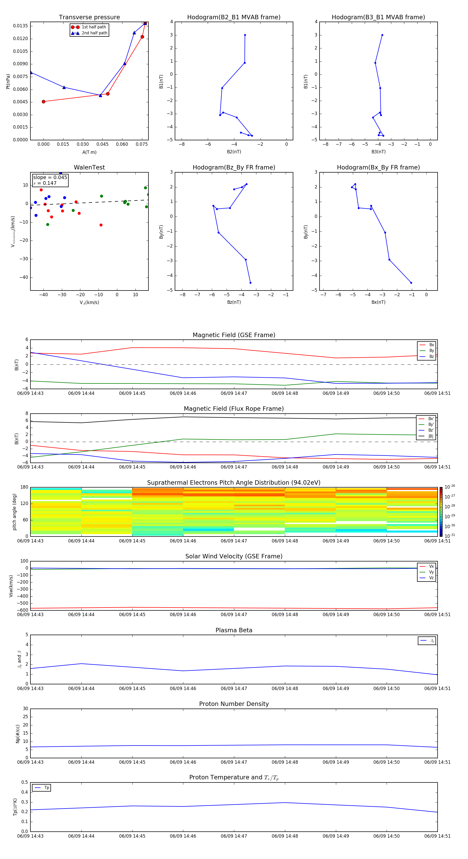This screenshot has height=859, width=468.
Task: Click the colorbar's top 10^-26 label
Action: 450,487
